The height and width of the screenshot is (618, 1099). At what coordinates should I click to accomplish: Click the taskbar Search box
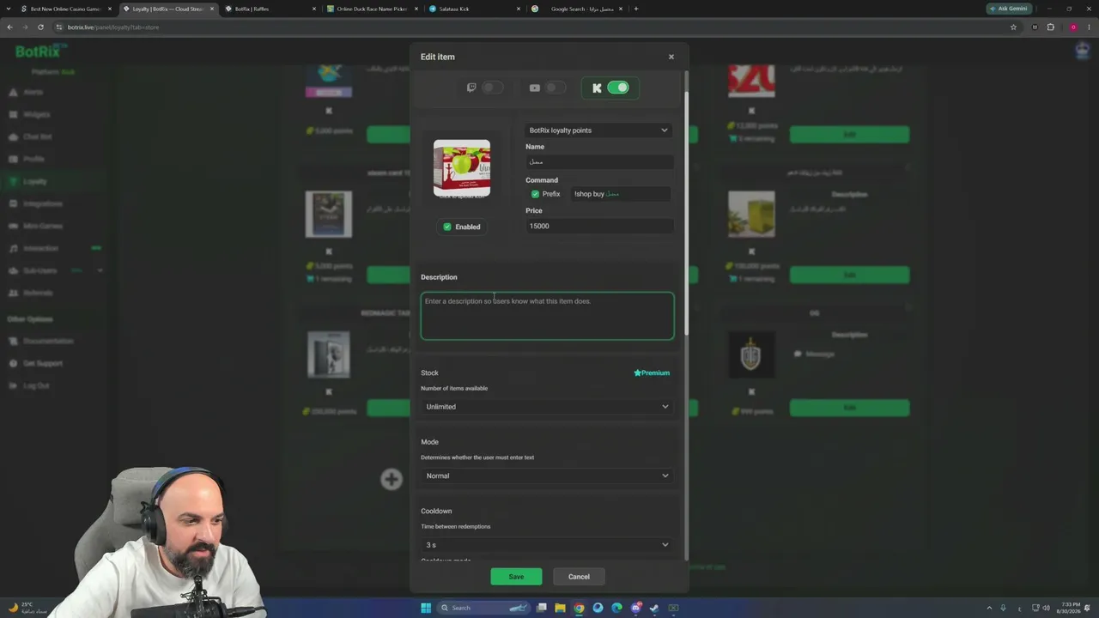click(x=483, y=608)
